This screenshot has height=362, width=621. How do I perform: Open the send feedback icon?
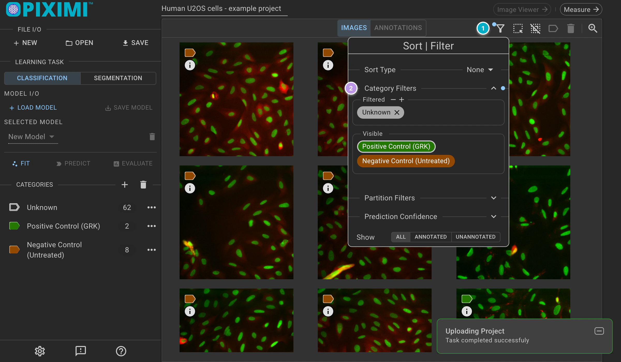80,351
